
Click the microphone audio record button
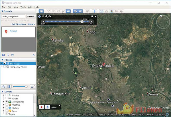pos(47,107)
